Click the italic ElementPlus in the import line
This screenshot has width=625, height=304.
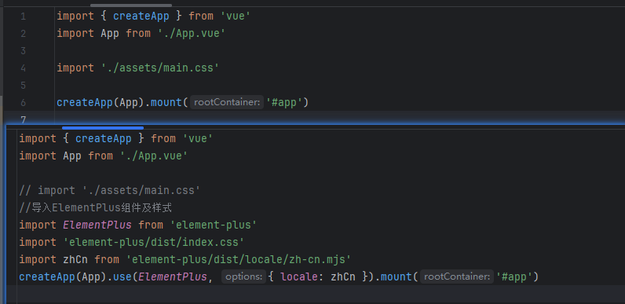coord(97,225)
